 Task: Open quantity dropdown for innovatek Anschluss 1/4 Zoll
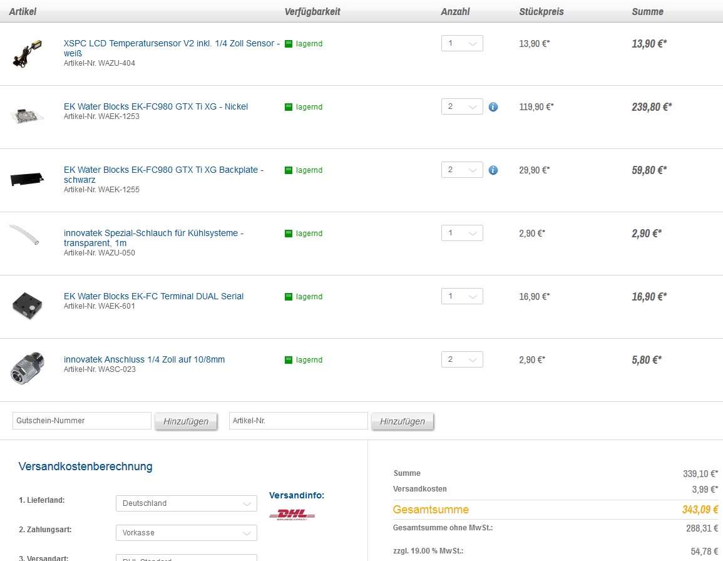click(x=462, y=359)
